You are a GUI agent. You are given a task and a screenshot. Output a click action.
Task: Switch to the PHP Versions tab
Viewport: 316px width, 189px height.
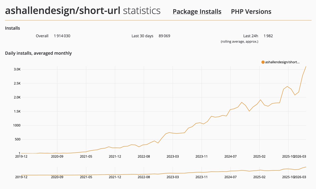click(x=251, y=12)
